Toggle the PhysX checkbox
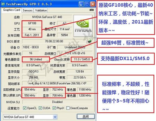 [x=54, y=108]
